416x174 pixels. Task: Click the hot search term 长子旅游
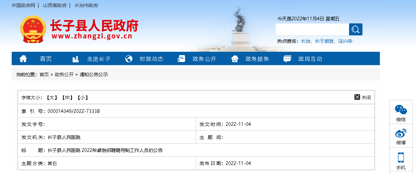324,41
